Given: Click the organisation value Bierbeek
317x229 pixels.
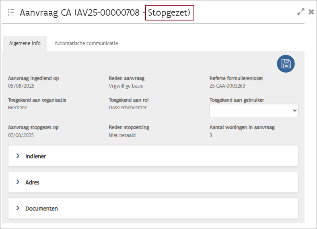Looking at the screenshot, I should [x=17, y=108].
